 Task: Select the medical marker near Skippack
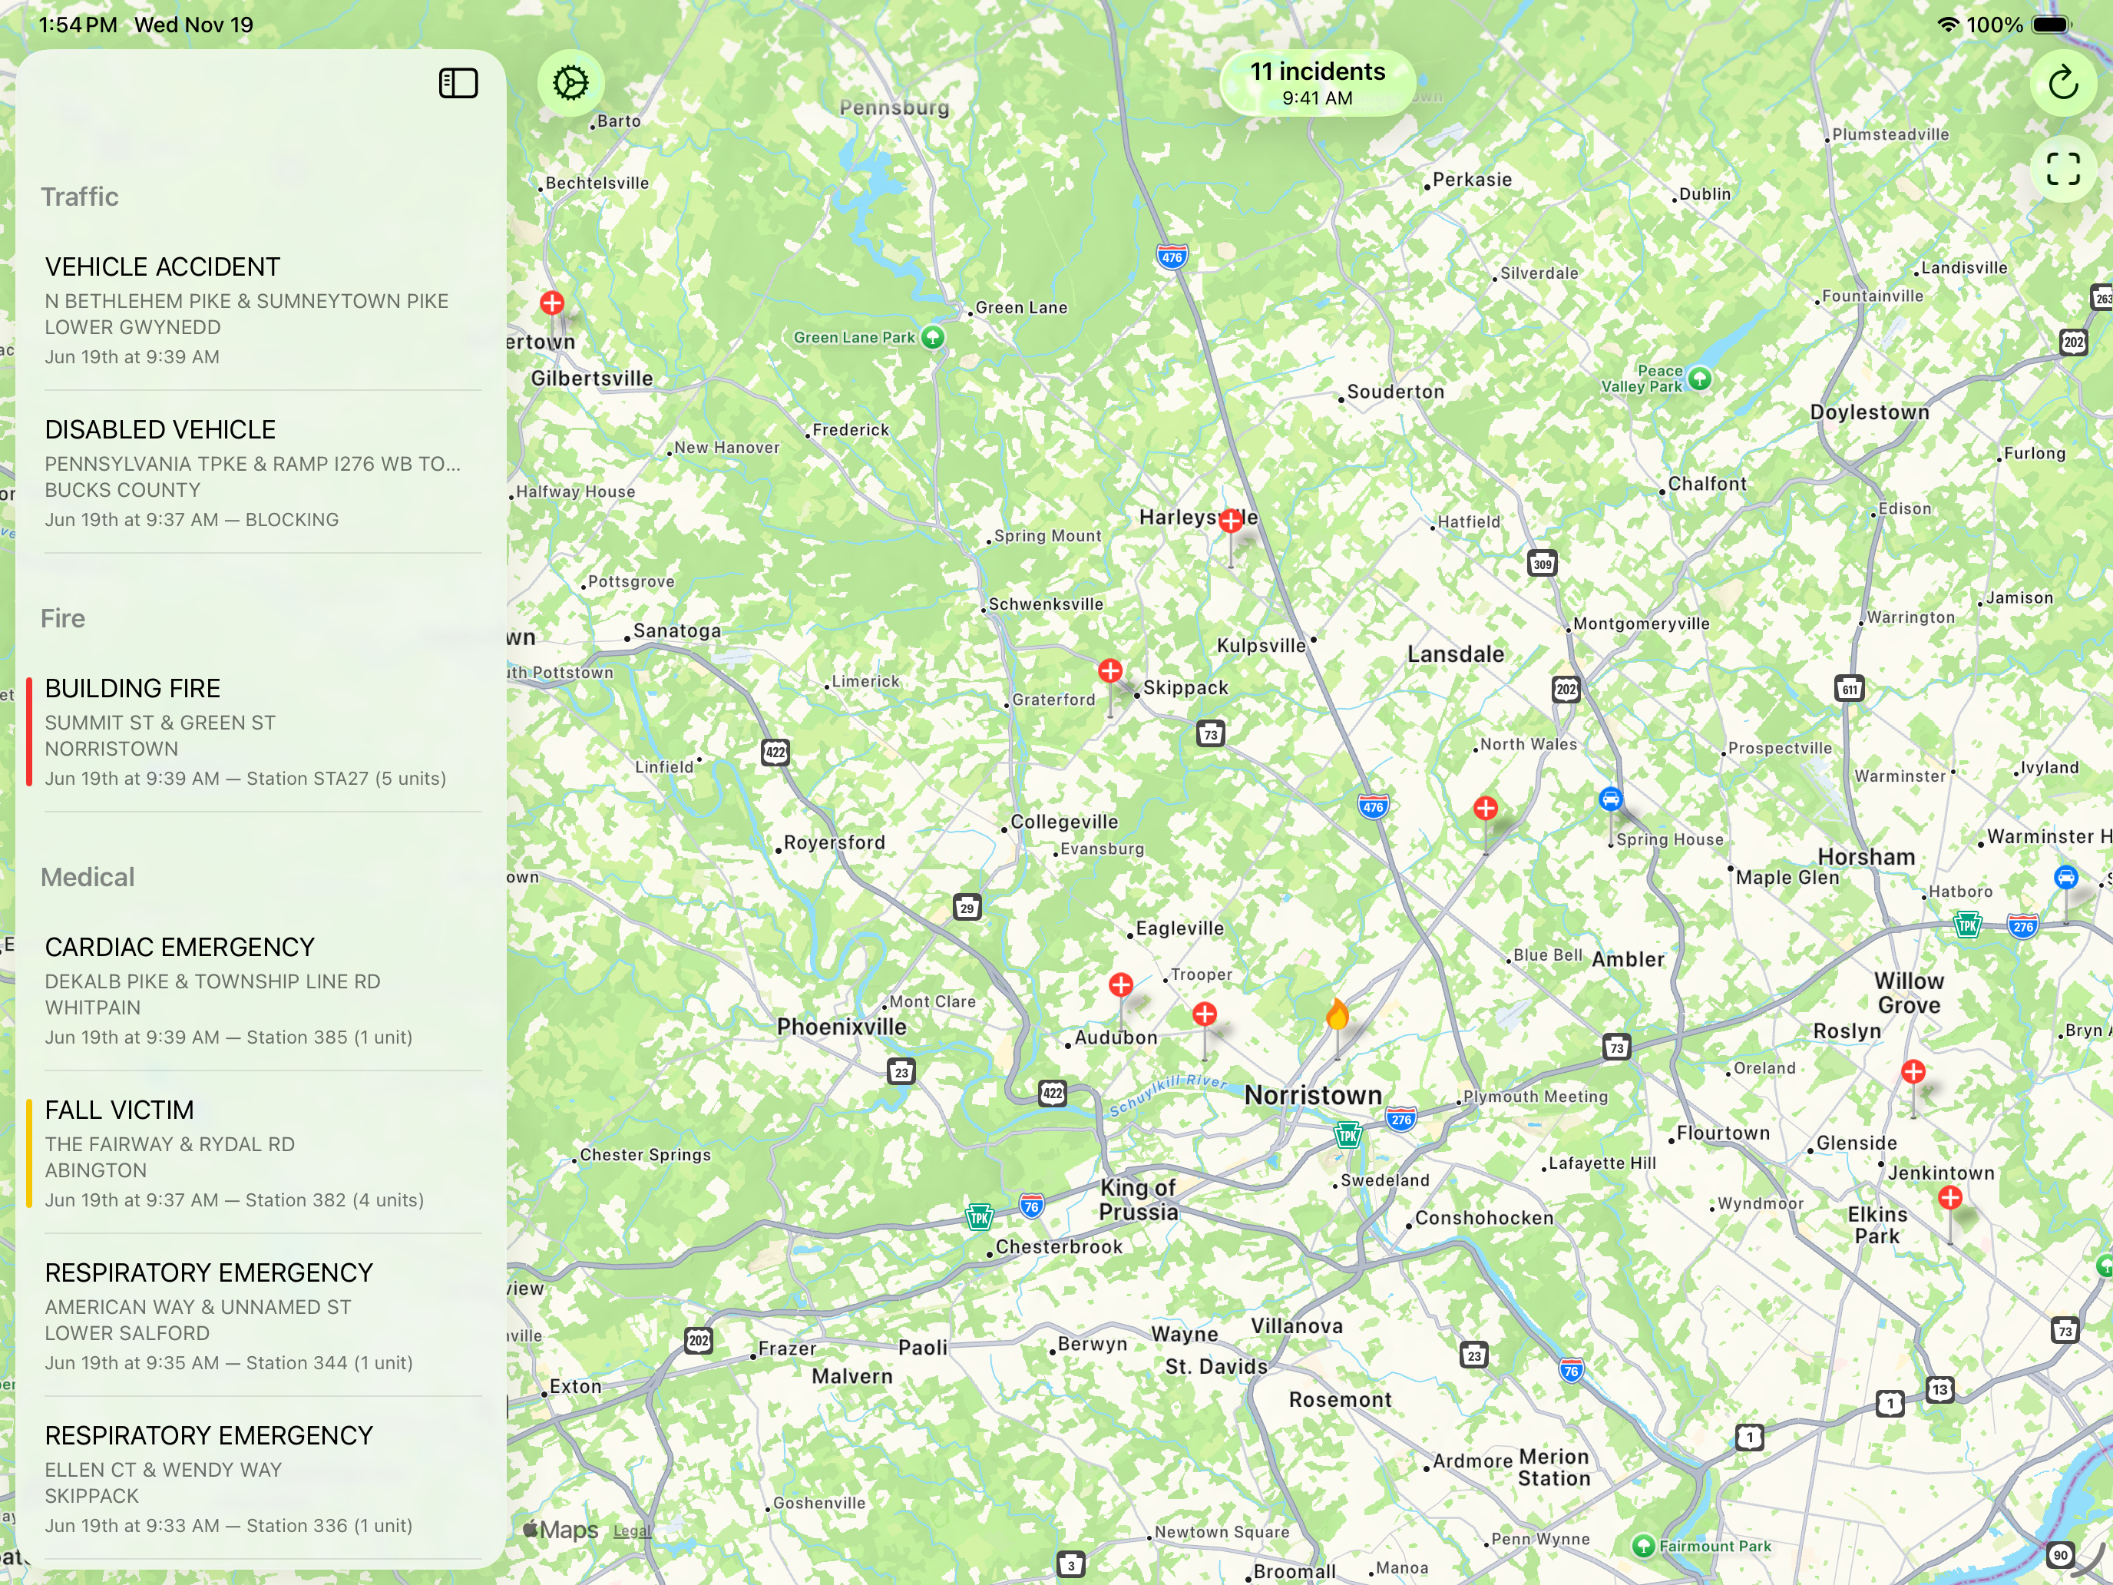coord(1110,670)
